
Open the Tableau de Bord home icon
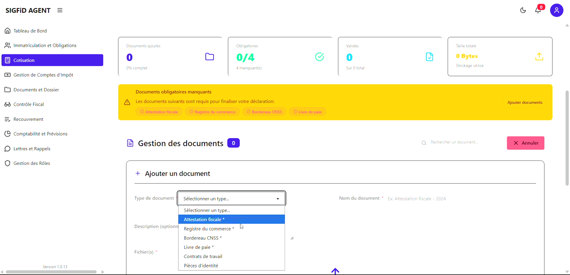(x=7, y=30)
